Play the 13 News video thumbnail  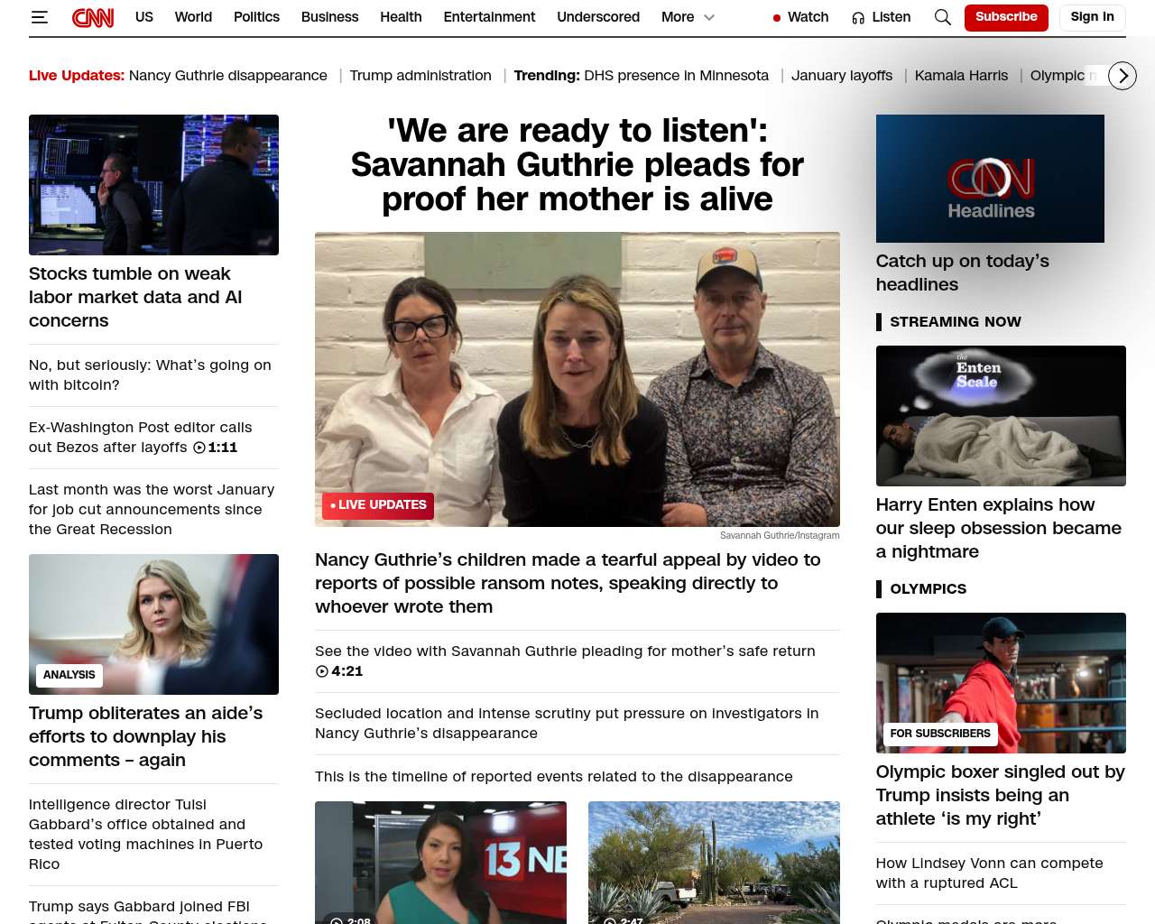click(440, 863)
